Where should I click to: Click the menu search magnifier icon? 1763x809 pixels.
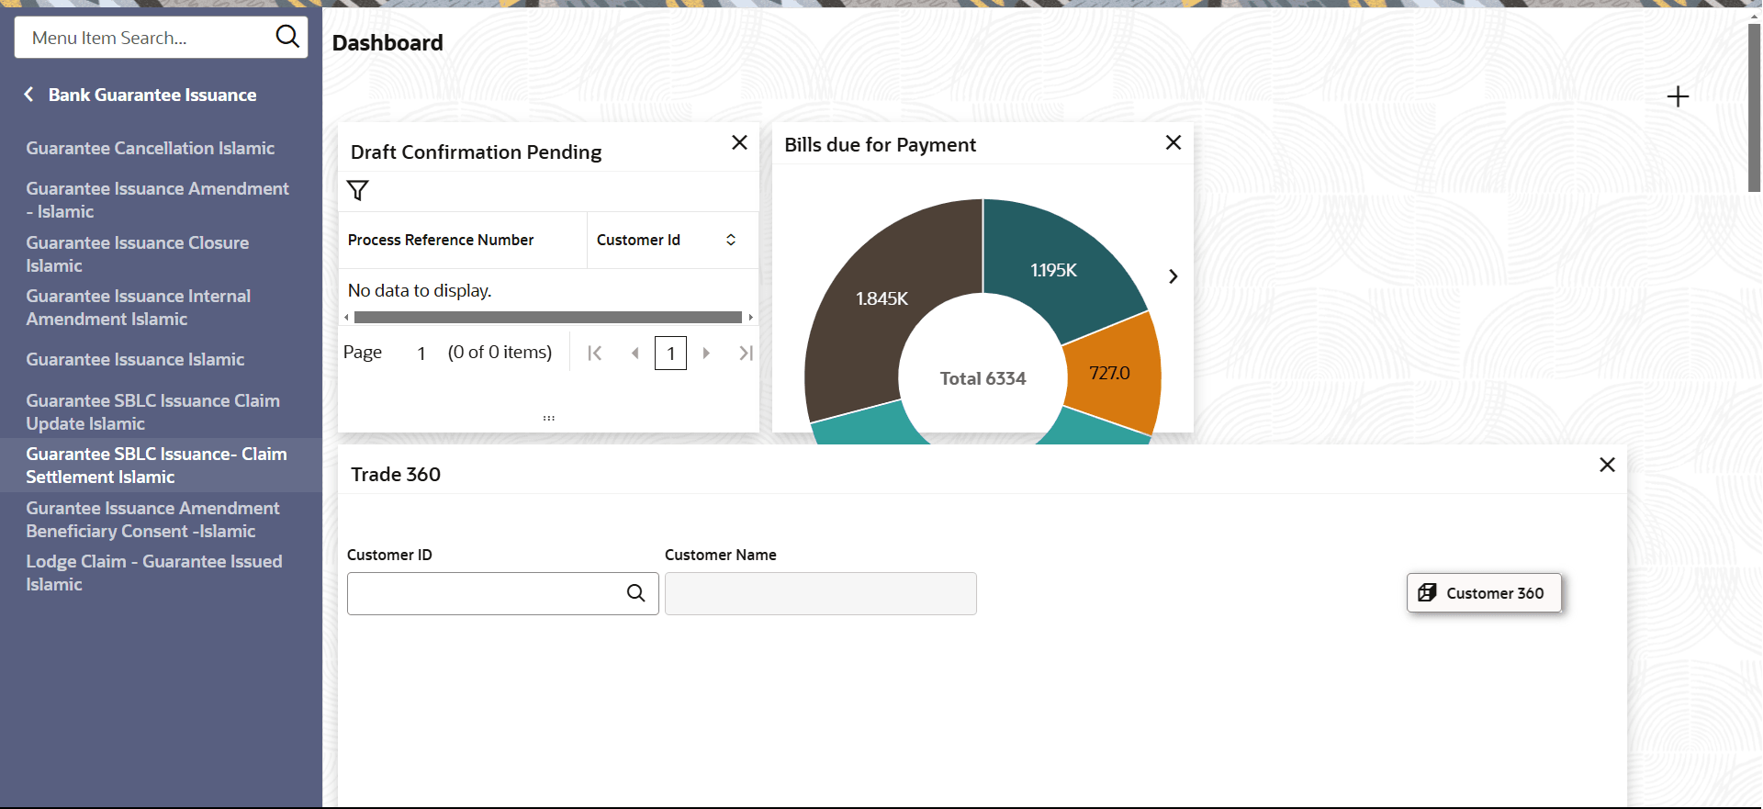(287, 37)
